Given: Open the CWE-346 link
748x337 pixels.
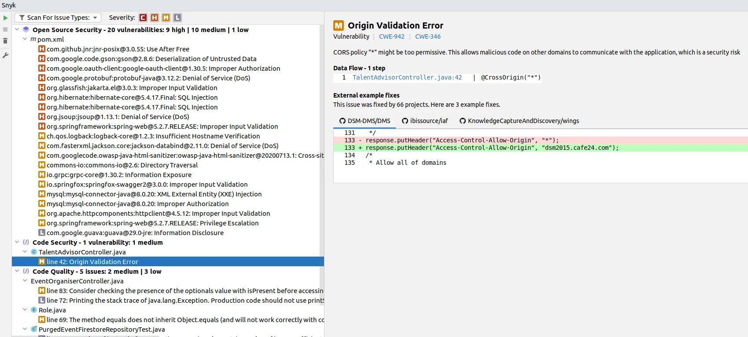Looking at the screenshot, I should click(x=427, y=36).
